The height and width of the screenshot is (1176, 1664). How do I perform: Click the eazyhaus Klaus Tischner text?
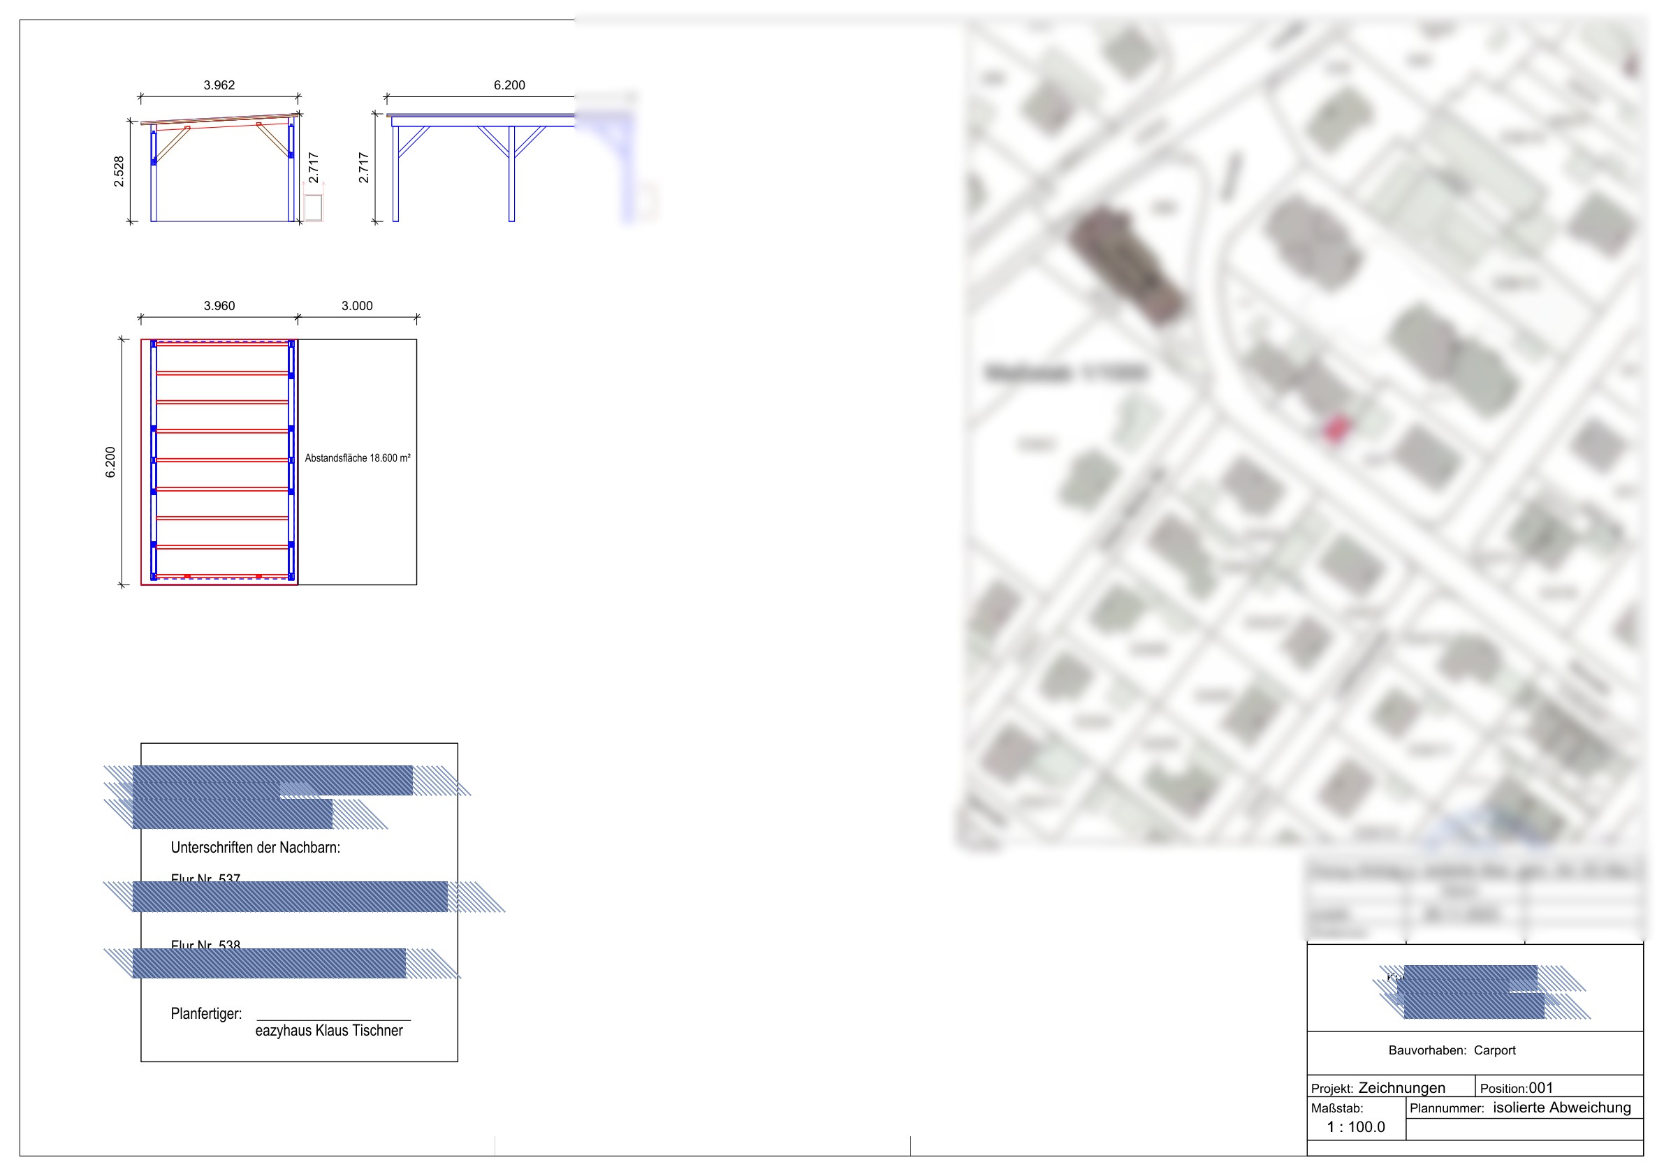pos(328,1030)
